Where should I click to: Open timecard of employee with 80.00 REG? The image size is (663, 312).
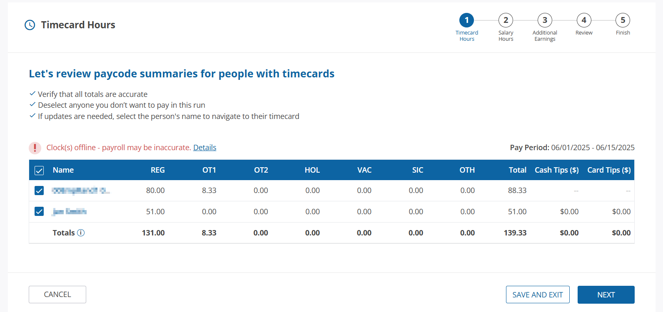click(81, 191)
